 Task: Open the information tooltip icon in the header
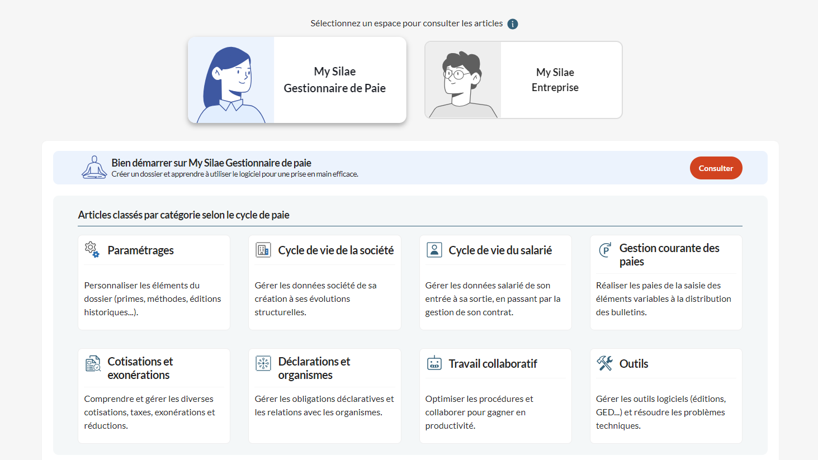(513, 24)
